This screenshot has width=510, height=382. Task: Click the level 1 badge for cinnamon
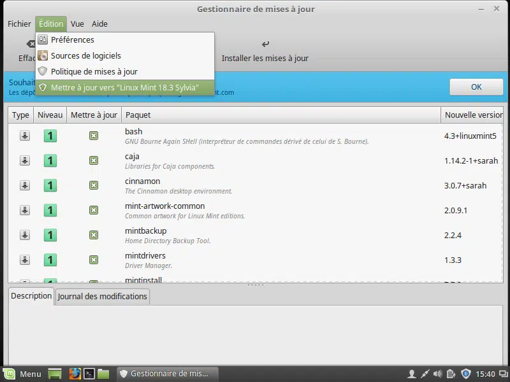point(50,185)
